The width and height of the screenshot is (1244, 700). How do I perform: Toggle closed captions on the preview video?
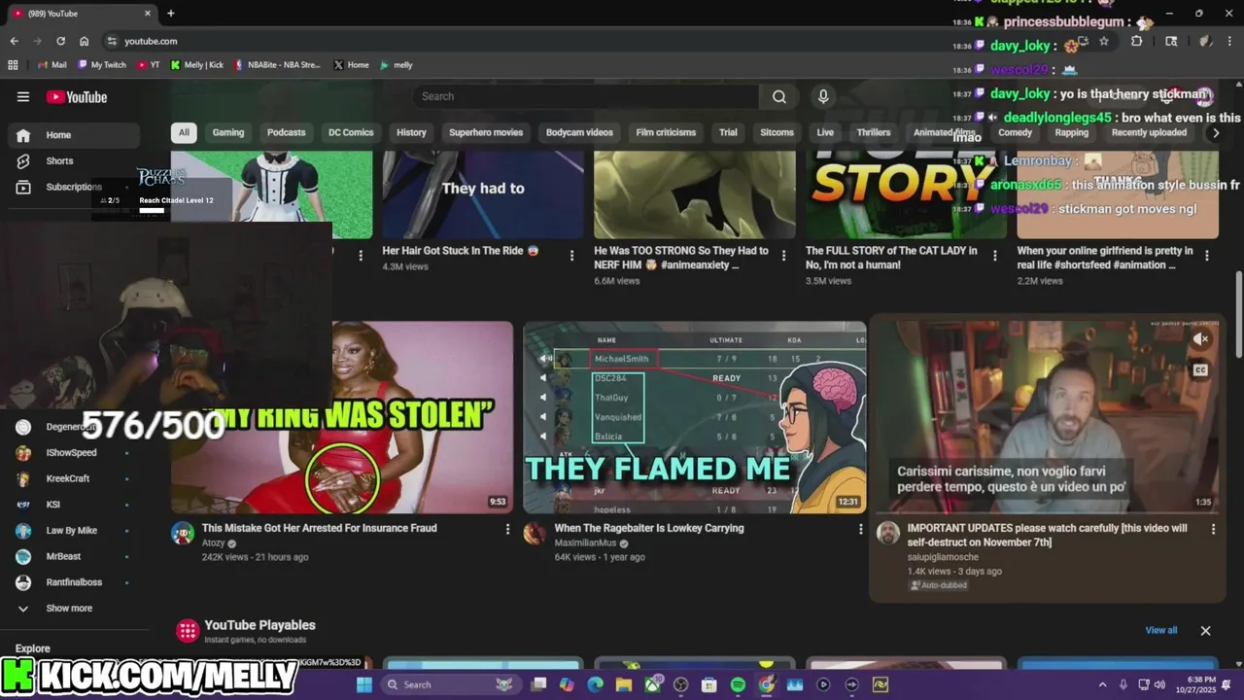coord(1201,370)
